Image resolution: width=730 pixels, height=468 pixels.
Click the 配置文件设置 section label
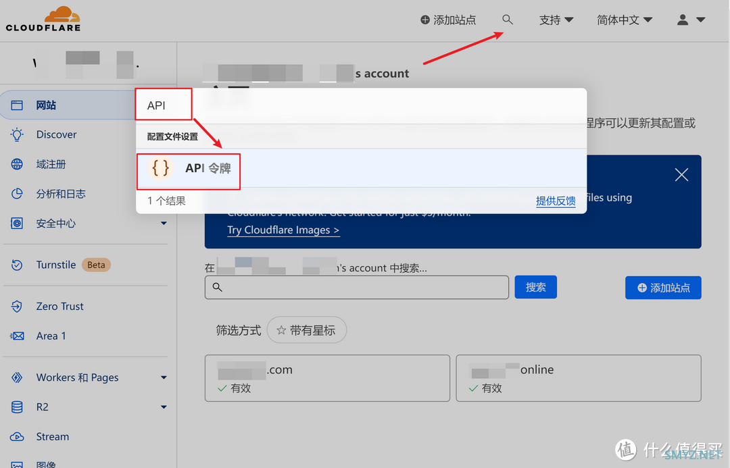pos(173,137)
